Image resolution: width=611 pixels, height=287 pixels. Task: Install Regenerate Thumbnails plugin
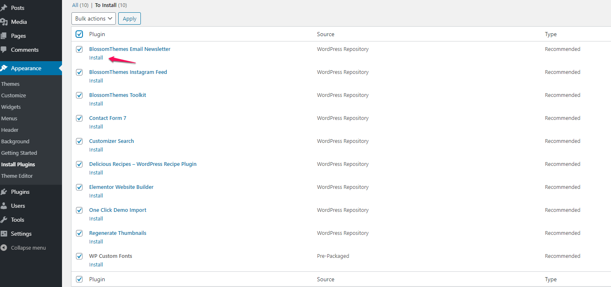[x=96, y=242]
